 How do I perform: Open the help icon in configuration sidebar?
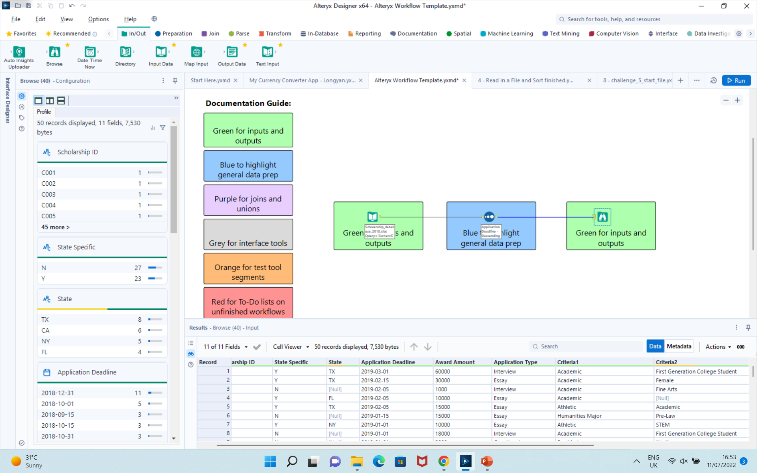click(x=22, y=128)
